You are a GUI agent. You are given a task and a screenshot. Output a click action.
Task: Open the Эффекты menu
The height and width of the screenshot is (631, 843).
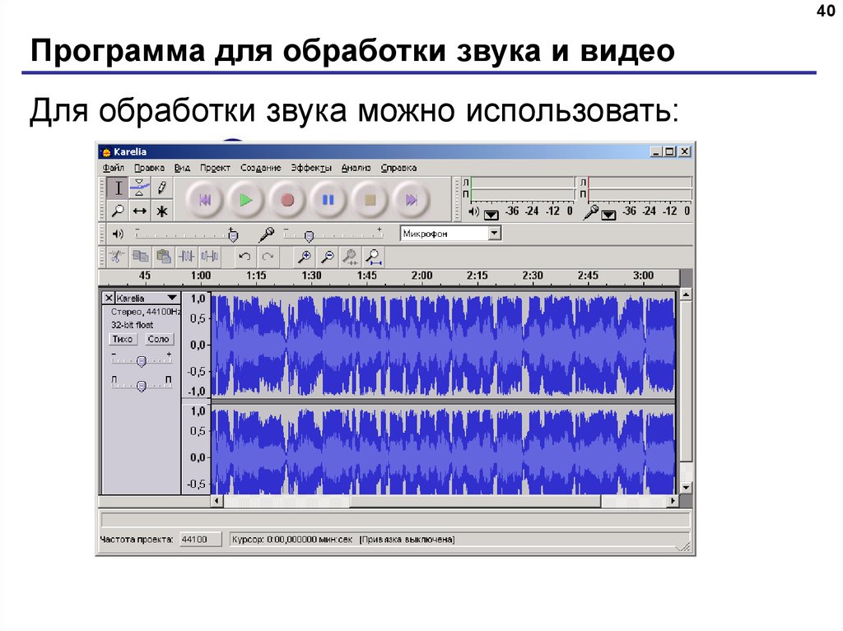click(x=311, y=168)
